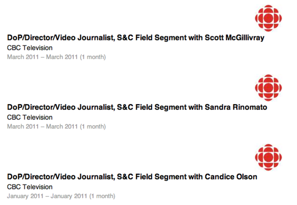This screenshot has height=205, width=297.
Task: Click the March 2011 start date in the Sandra Rinomato entry
Action: 23,126
